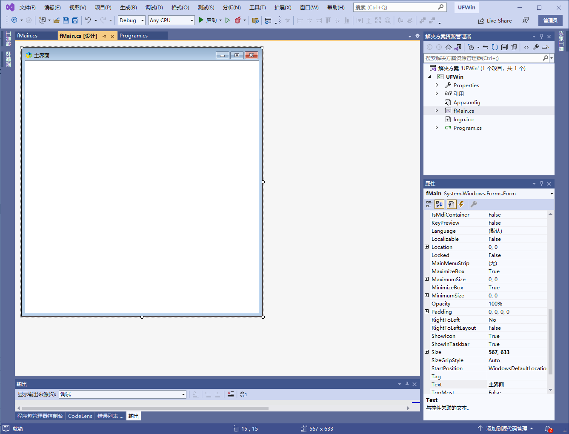Click Start Without Debugging outline play icon
Image resolution: width=569 pixels, height=434 pixels.
coord(228,20)
